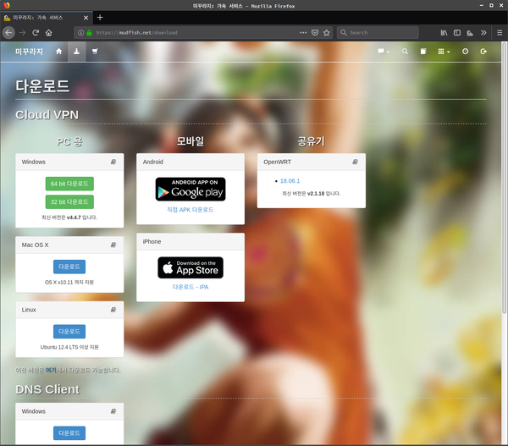The width and height of the screenshot is (508, 446).
Task: Click the book icon in OpenWRT panel header
Action: pos(355,162)
